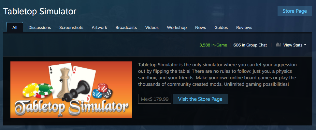The width and height of the screenshot is (316, 130).
Task: Open the View Stats link
Action: 293,45
